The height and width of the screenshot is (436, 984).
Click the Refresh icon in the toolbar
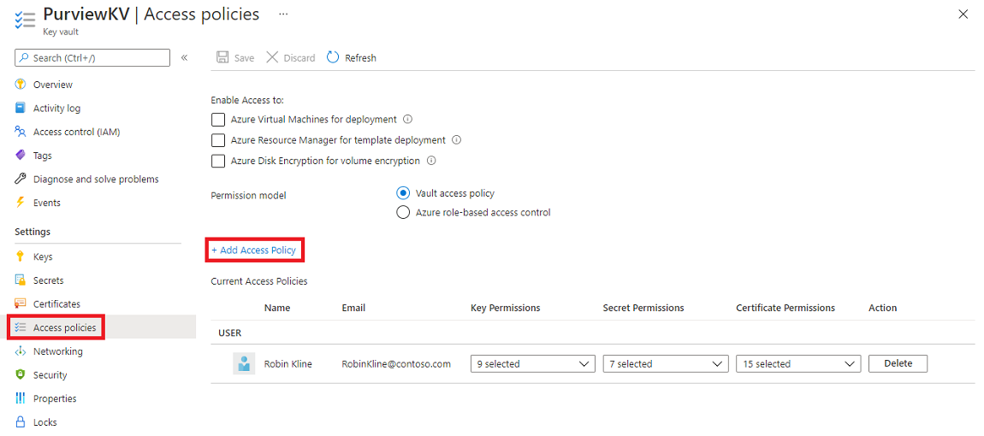[x=333, y=57]
